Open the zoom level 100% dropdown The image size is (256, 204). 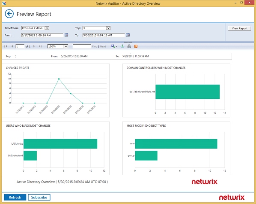coord(65,46)
